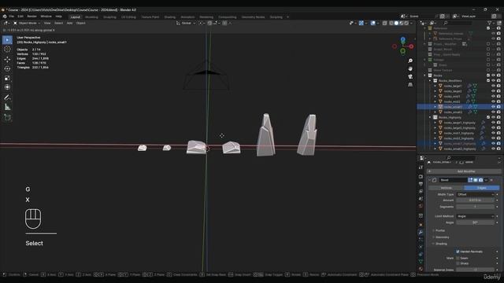Switch to the Sculpting workspace tab

[109, 17]
